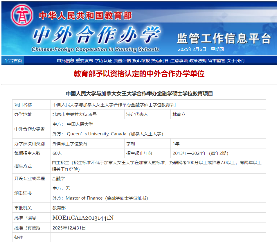This screenshot has width=279, height=244.
Task: Open 政策法规 navigation item
Action: point(198,61)
